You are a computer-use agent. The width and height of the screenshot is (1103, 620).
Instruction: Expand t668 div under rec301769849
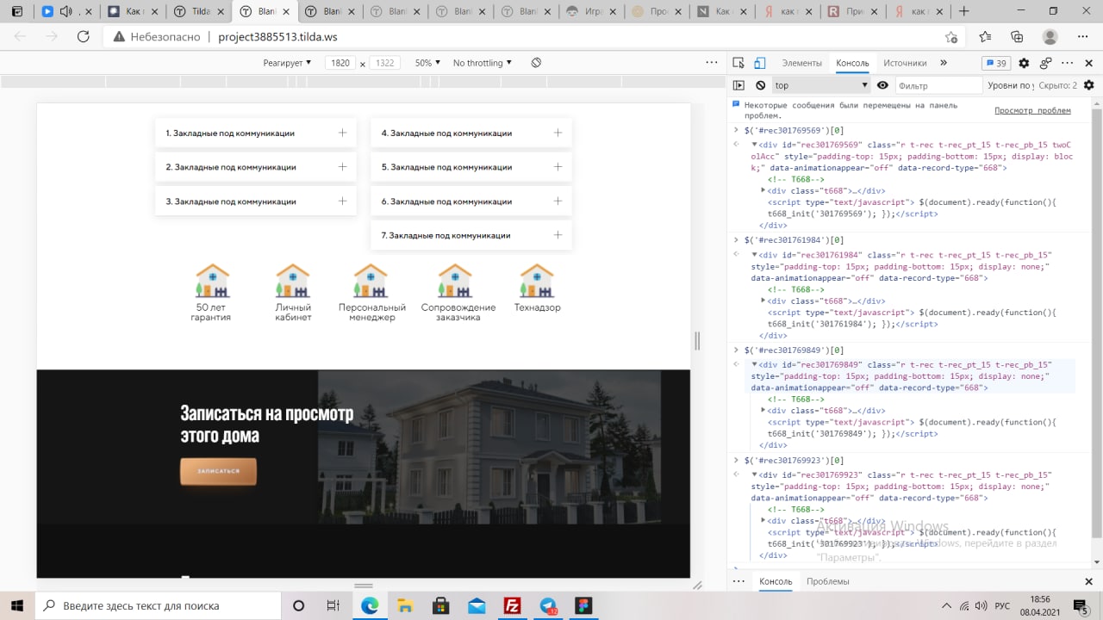[x=763, y=411]
